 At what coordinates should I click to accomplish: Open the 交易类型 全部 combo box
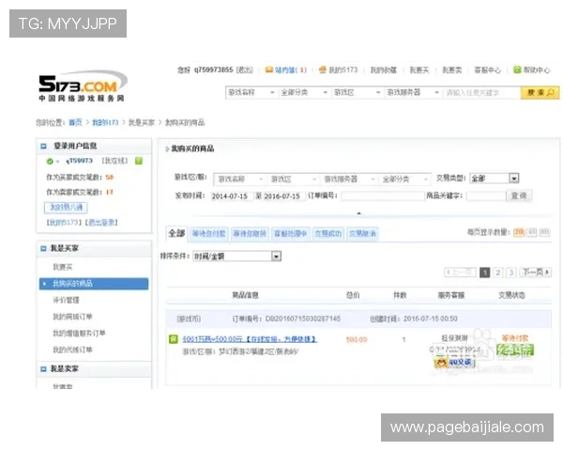pyautogui.click(x=495, y=179)
